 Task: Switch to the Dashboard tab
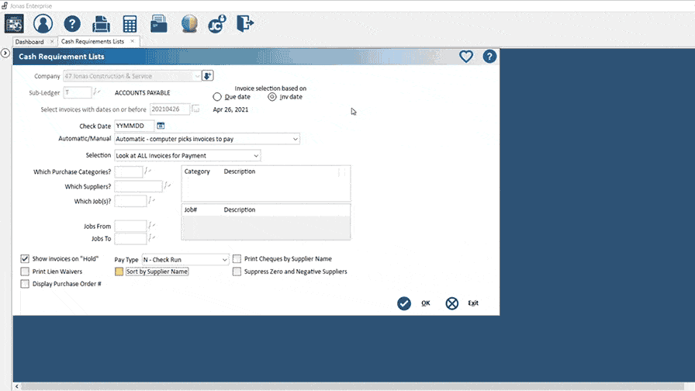pos(29,42)
